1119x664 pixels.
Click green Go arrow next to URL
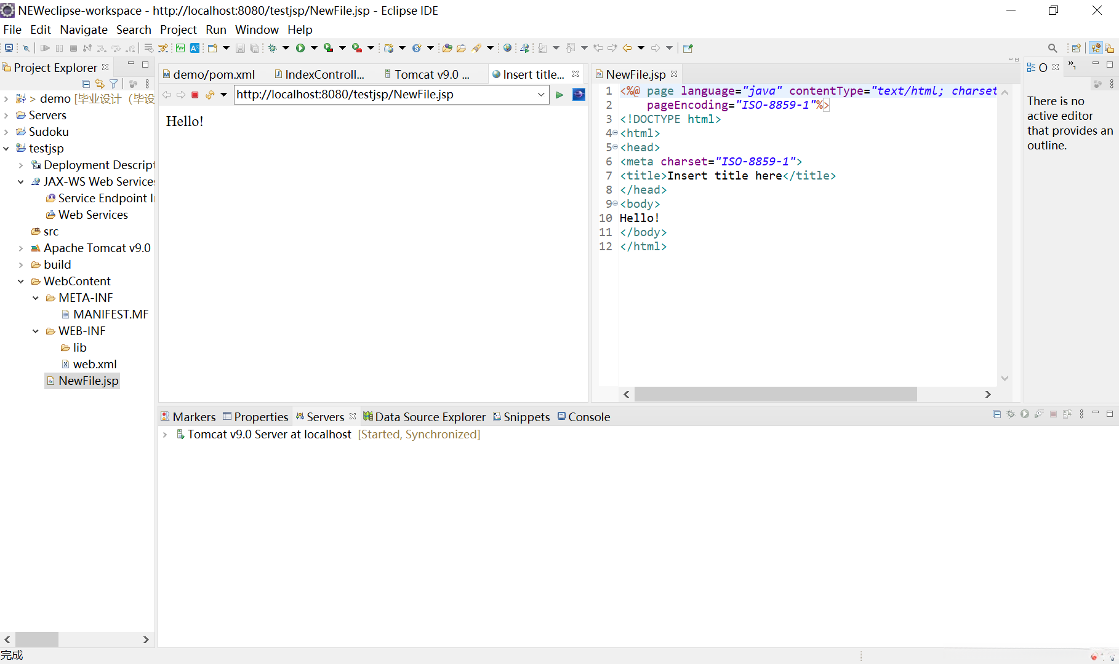click(559, 95)
